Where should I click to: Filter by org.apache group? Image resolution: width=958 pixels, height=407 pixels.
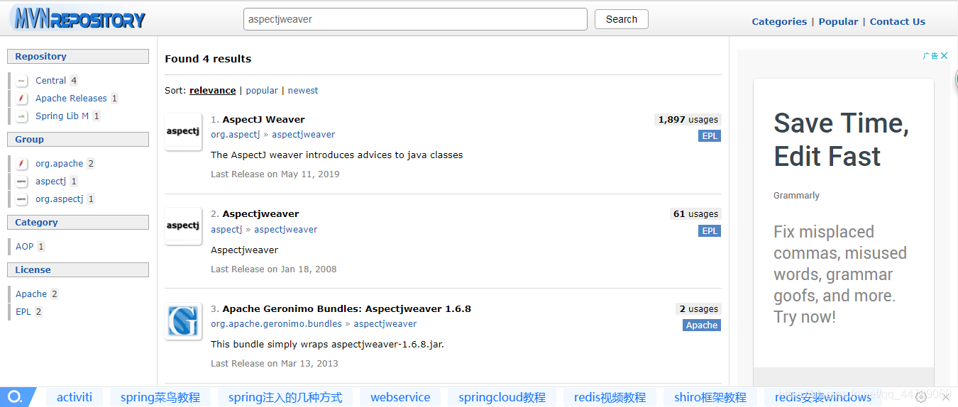tap(60, 164)
